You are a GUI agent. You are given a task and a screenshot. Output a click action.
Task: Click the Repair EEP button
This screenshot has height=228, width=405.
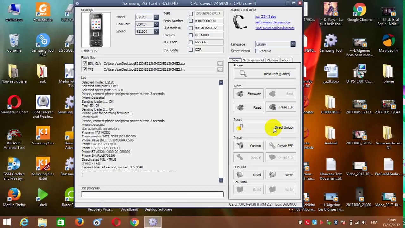281,146
